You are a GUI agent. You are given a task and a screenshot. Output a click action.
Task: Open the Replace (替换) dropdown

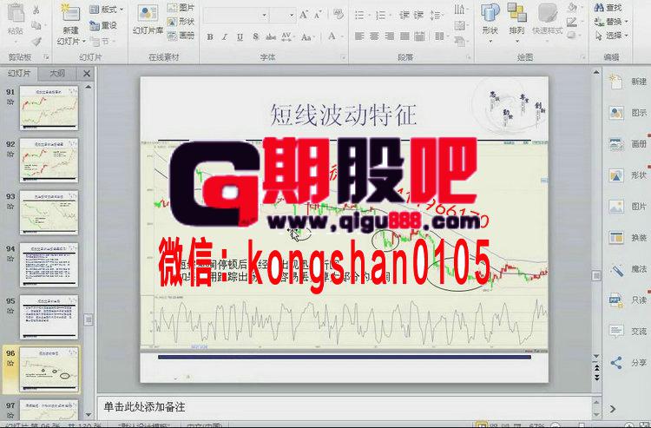pos(610,21)
